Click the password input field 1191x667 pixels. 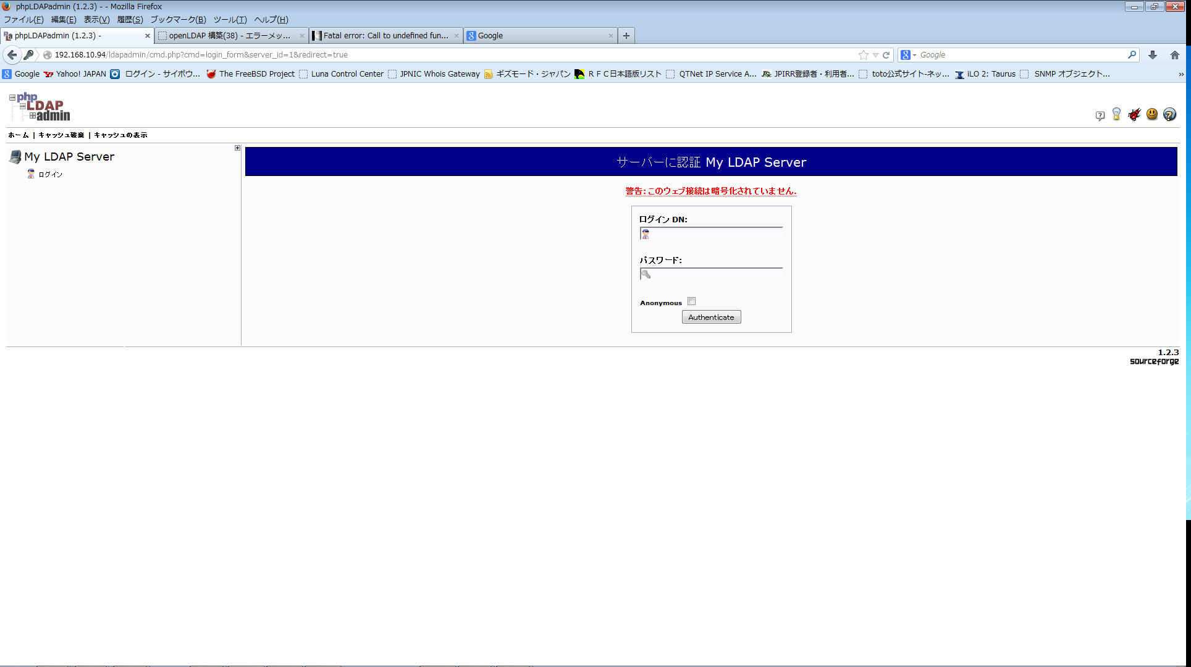point(712,274)
